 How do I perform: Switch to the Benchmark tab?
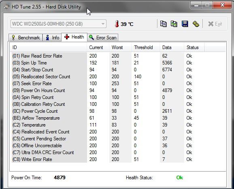[x=26, y=38]
